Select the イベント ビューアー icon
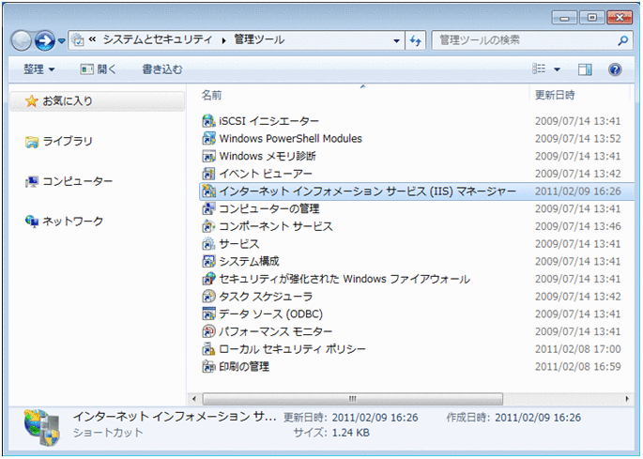This screenshot has width=643, height=459. pos(208,174)
